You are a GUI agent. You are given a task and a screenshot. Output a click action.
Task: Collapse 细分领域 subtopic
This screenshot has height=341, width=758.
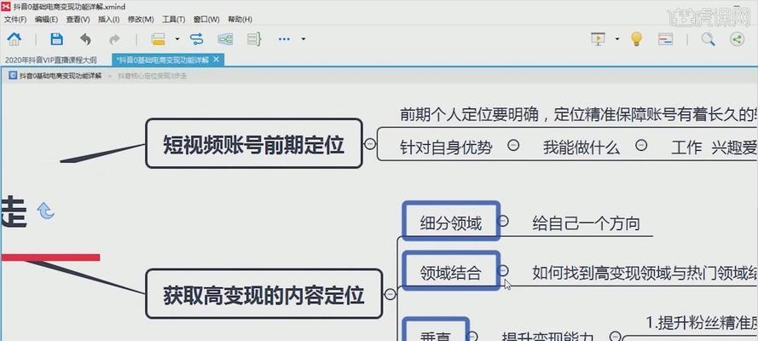tap(503, 221)
